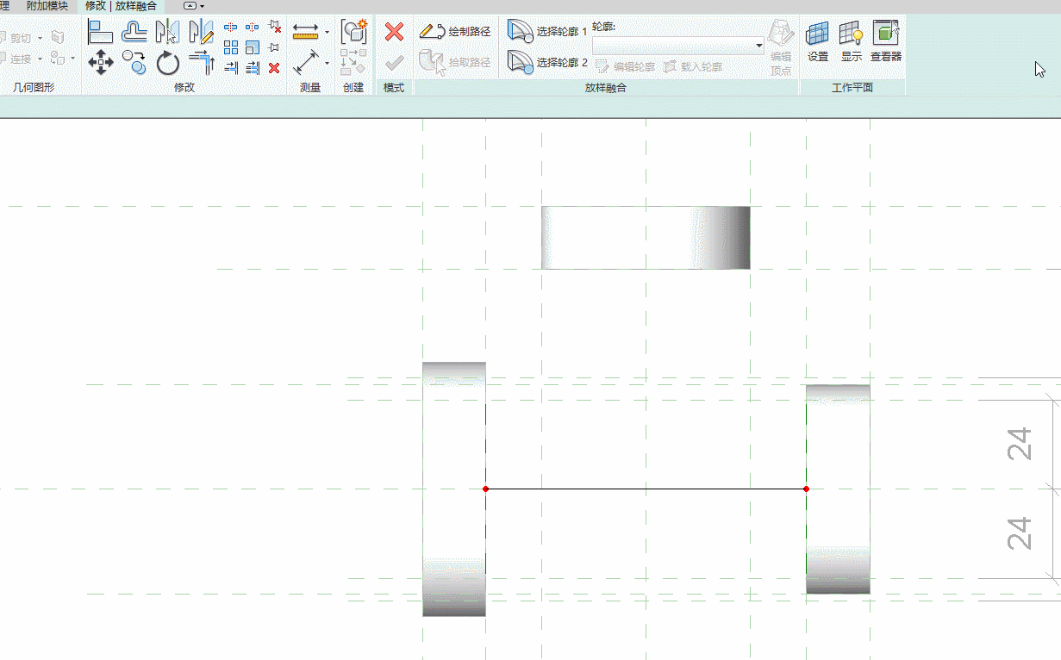Choose Trim/Extend to Corner tool
Screen dimensions: 1061x660
pyautogui.click(x=201, y=62)
